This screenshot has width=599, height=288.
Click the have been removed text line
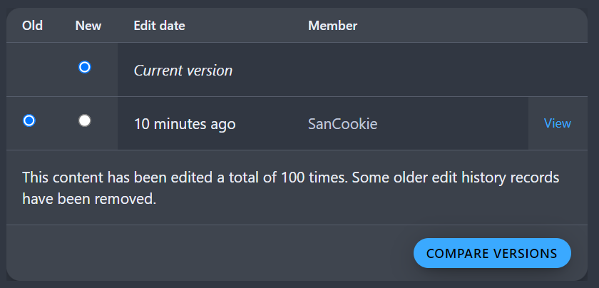click(89, 199)
